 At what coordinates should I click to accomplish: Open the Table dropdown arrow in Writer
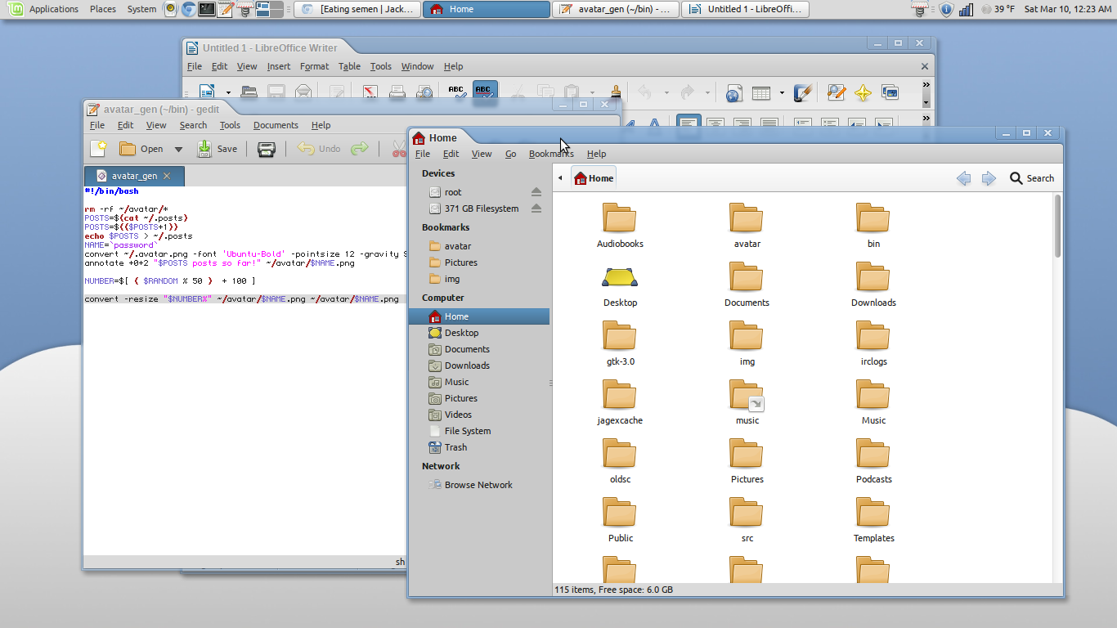coord(782,93)
